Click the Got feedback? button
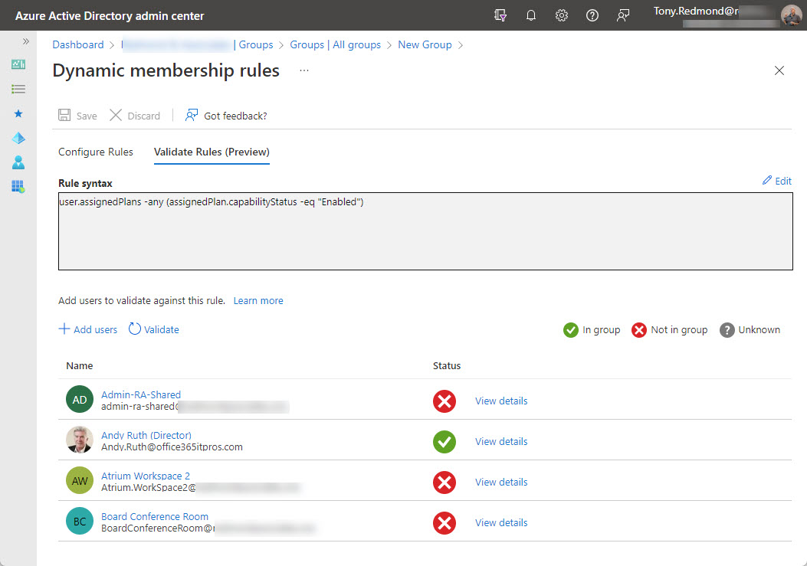Viewport: 807px width, 566px height. point(226,115)
